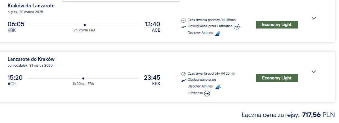Viewport: 339px width, 123px height.
Task: Click the airplane icon in return flight operator line
Action: (x=183, y=80)
